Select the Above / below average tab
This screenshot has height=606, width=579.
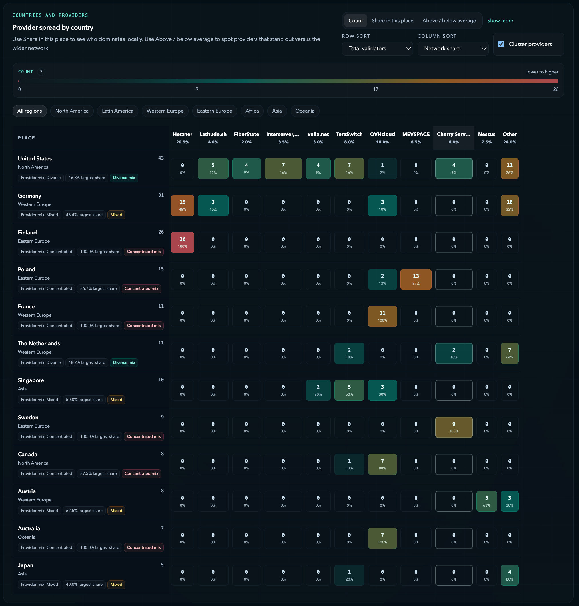click(449, 20)
